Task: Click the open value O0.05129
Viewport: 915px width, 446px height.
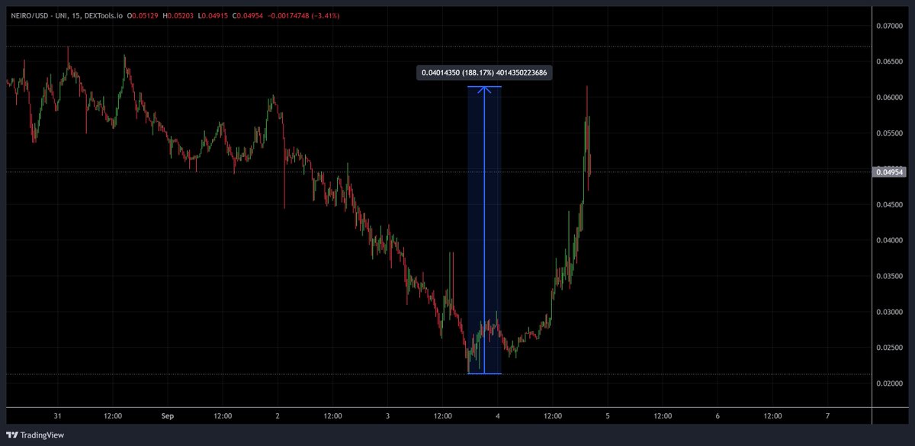Action: coord(142,15)
